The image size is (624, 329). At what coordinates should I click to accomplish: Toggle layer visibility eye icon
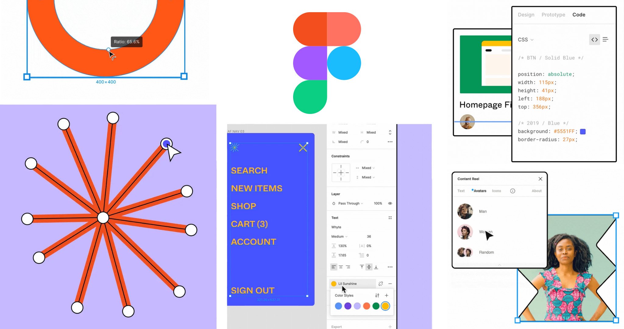pos(390,203)
